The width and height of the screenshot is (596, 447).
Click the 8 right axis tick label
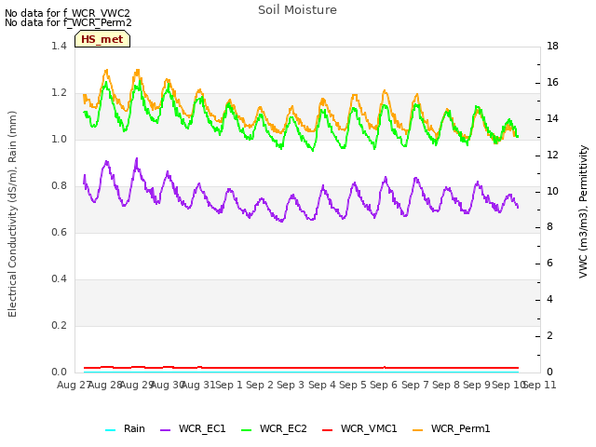(549, 227)
